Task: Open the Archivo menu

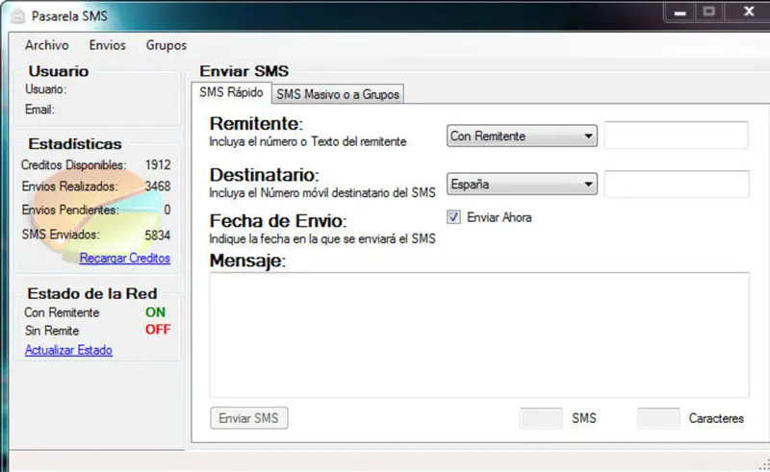Action: (46, 45)
